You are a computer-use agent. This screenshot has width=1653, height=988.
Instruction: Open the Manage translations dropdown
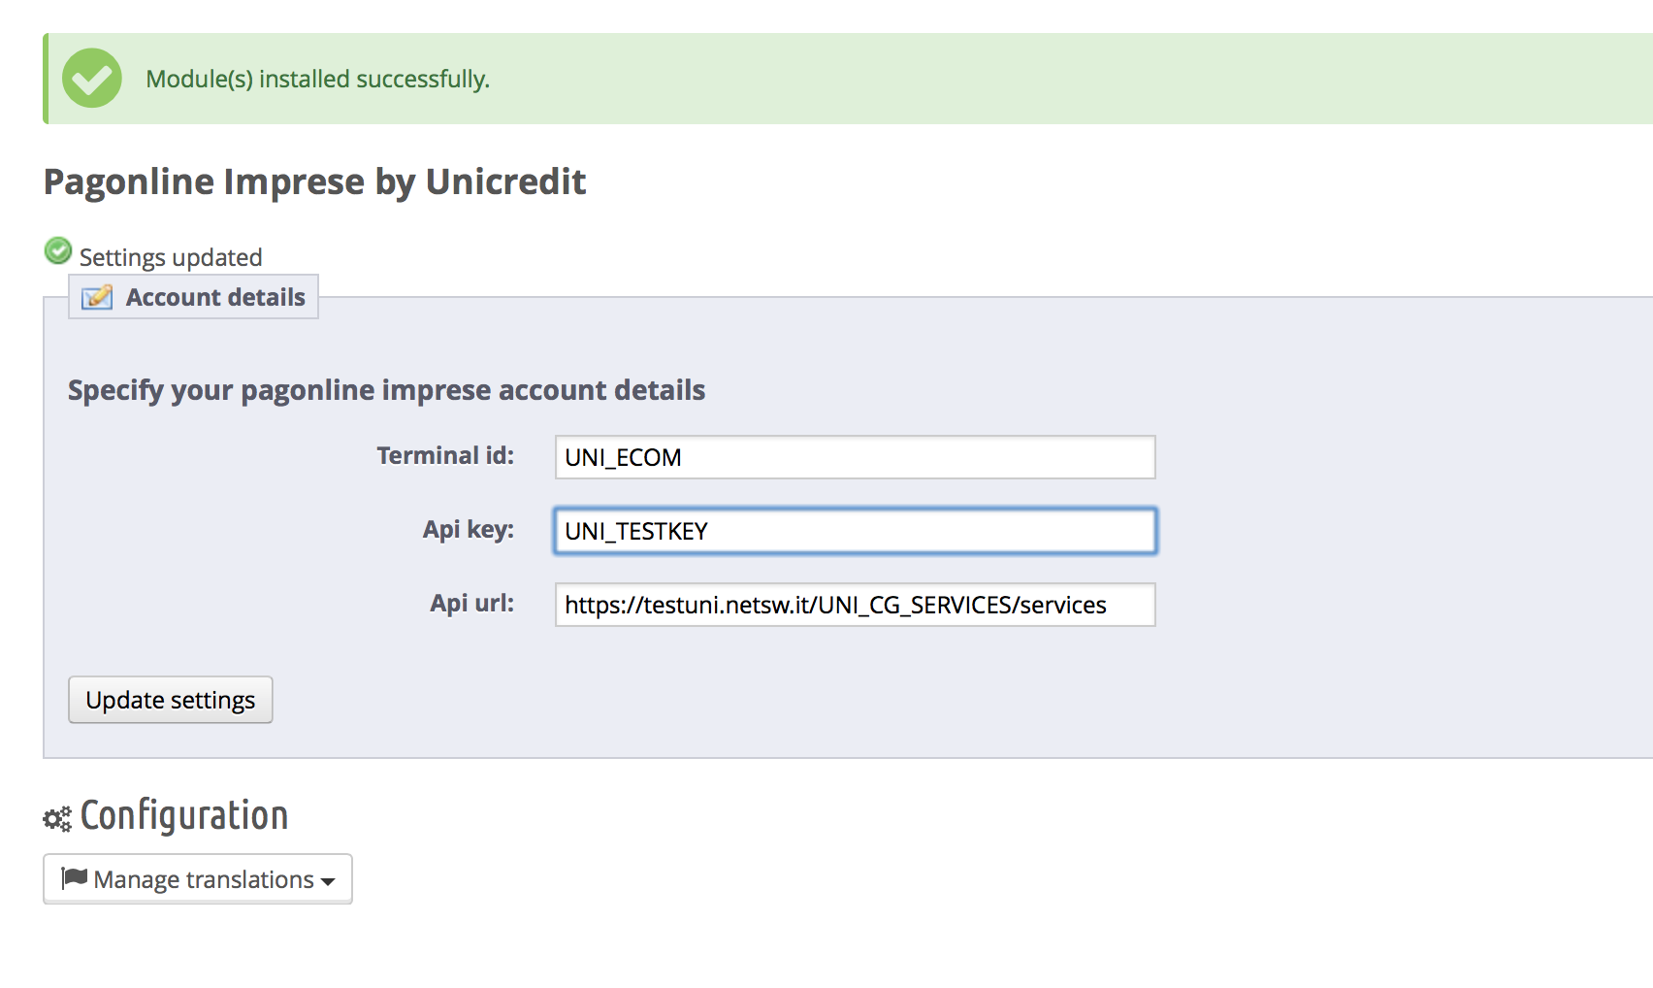pyautogui.click(x=198, y=879)
